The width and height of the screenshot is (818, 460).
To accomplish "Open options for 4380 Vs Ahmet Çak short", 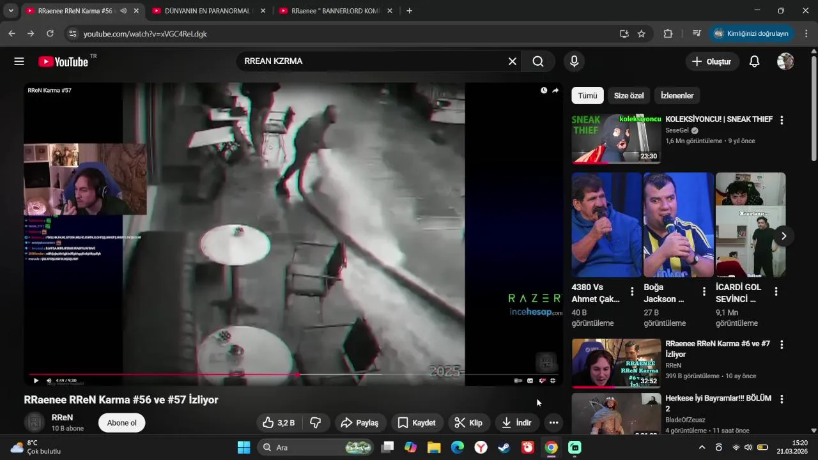I will pyautogui.click(x=632, y=291).
